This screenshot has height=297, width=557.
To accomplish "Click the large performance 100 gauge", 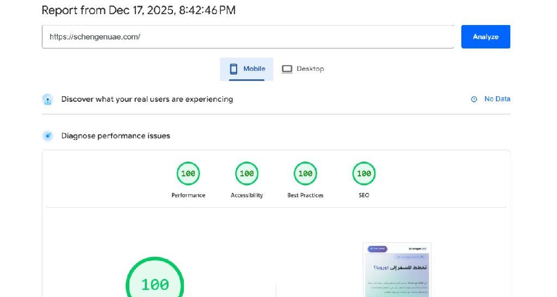I will pyautogui.click(x=155, y=283).
